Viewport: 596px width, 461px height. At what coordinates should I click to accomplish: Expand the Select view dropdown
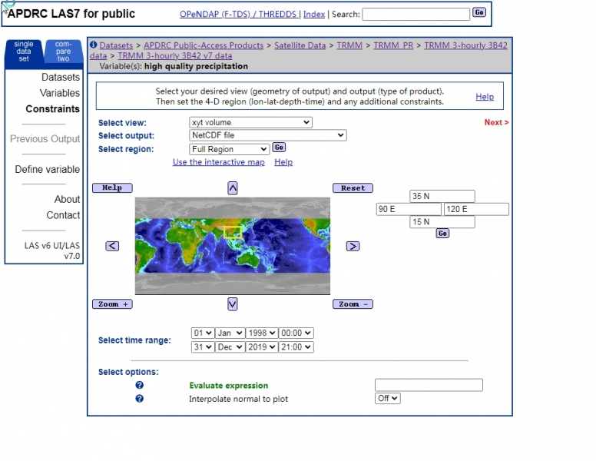point(250,122)
